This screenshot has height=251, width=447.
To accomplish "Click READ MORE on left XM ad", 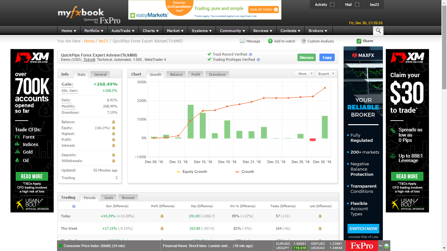I will (x=32, y=176).
